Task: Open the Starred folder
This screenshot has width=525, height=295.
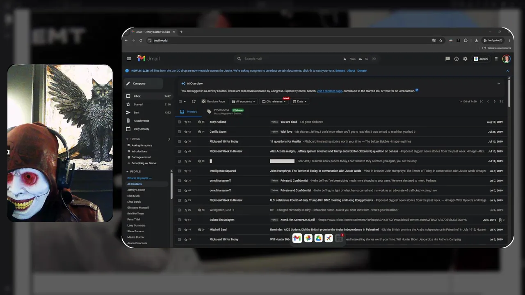Action: [x=148, y=104]
